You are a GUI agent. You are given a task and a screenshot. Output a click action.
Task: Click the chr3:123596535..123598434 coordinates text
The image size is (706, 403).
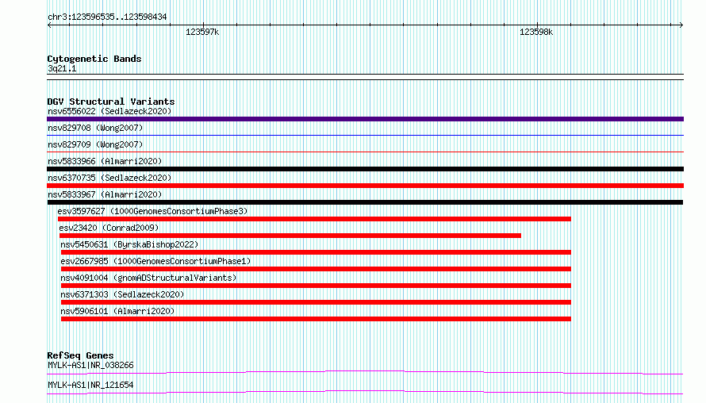(107, 17)
